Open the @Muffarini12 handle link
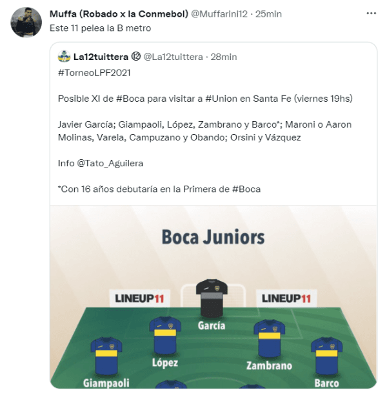Viewport: 387px width, 395px height. (x=219, y=14)
